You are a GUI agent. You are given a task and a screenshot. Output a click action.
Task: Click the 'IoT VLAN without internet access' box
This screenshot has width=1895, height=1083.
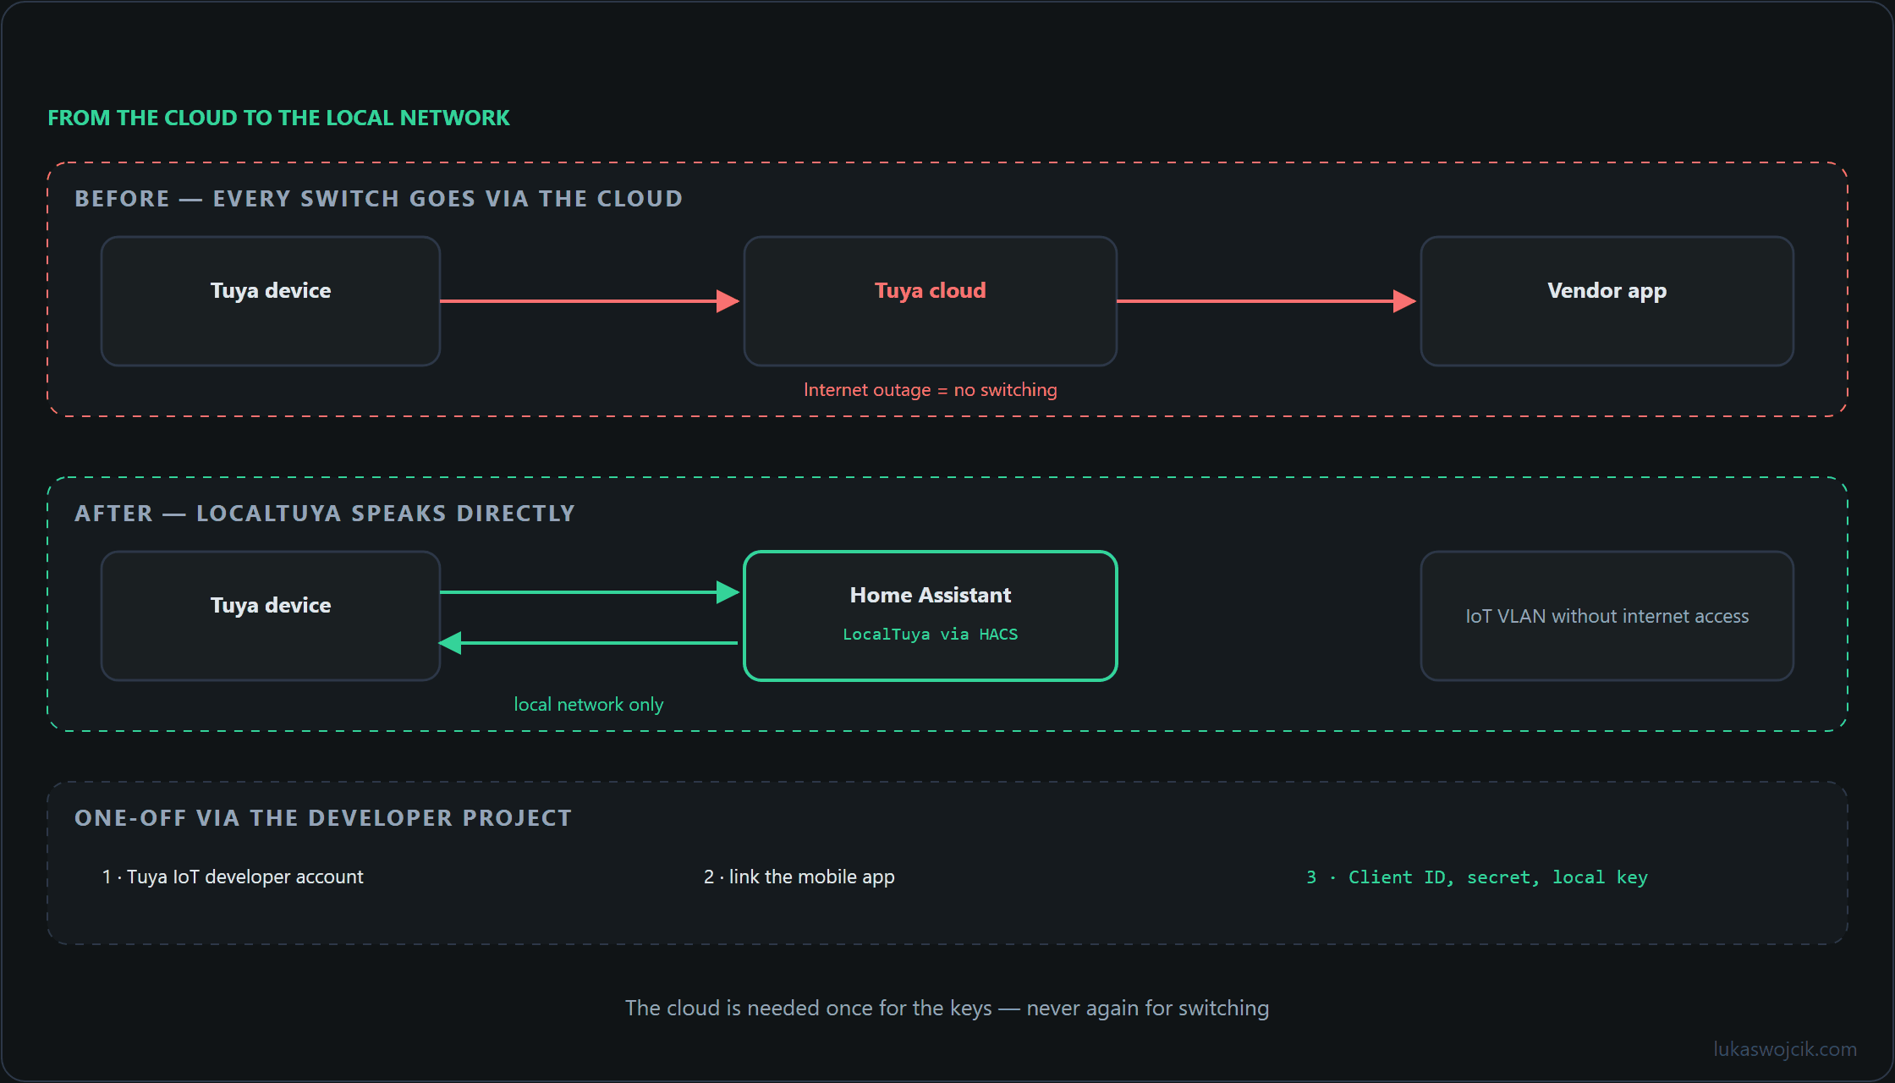(x=1607, y=616)
